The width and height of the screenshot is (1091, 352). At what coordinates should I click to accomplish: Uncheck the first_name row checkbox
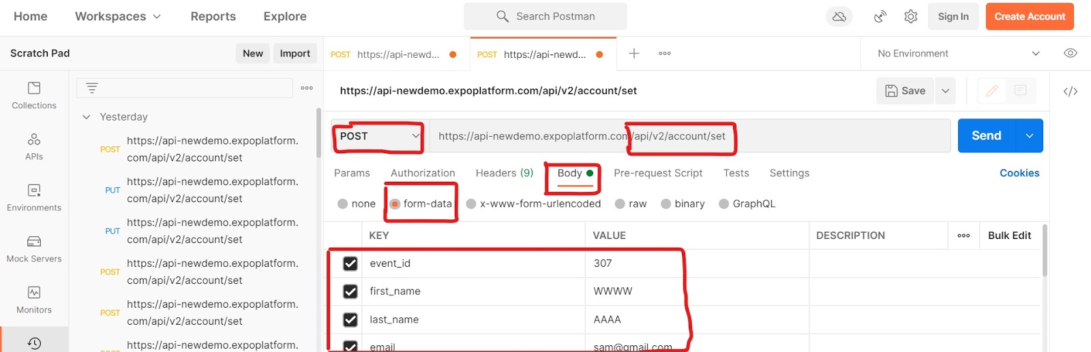pyautogui.click(x=350, y=291)
